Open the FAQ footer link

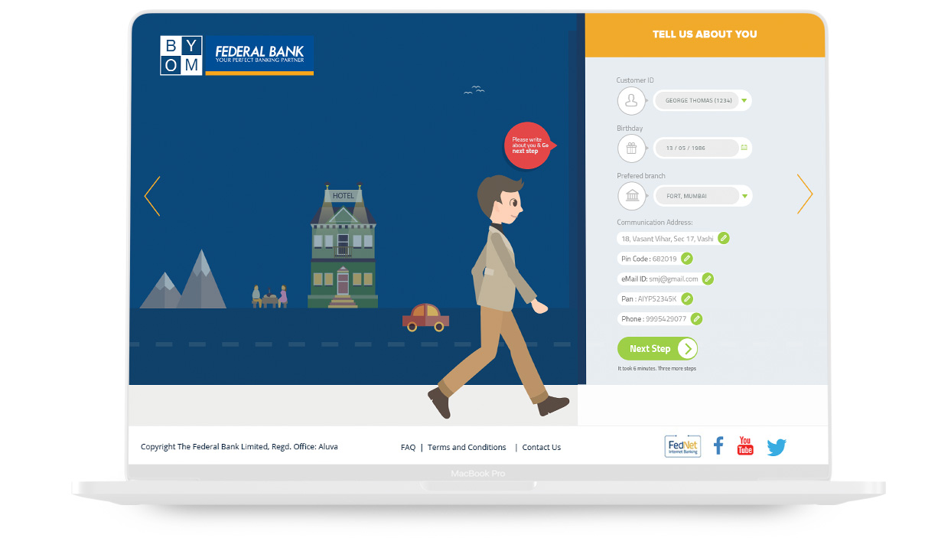coord(408,448)
